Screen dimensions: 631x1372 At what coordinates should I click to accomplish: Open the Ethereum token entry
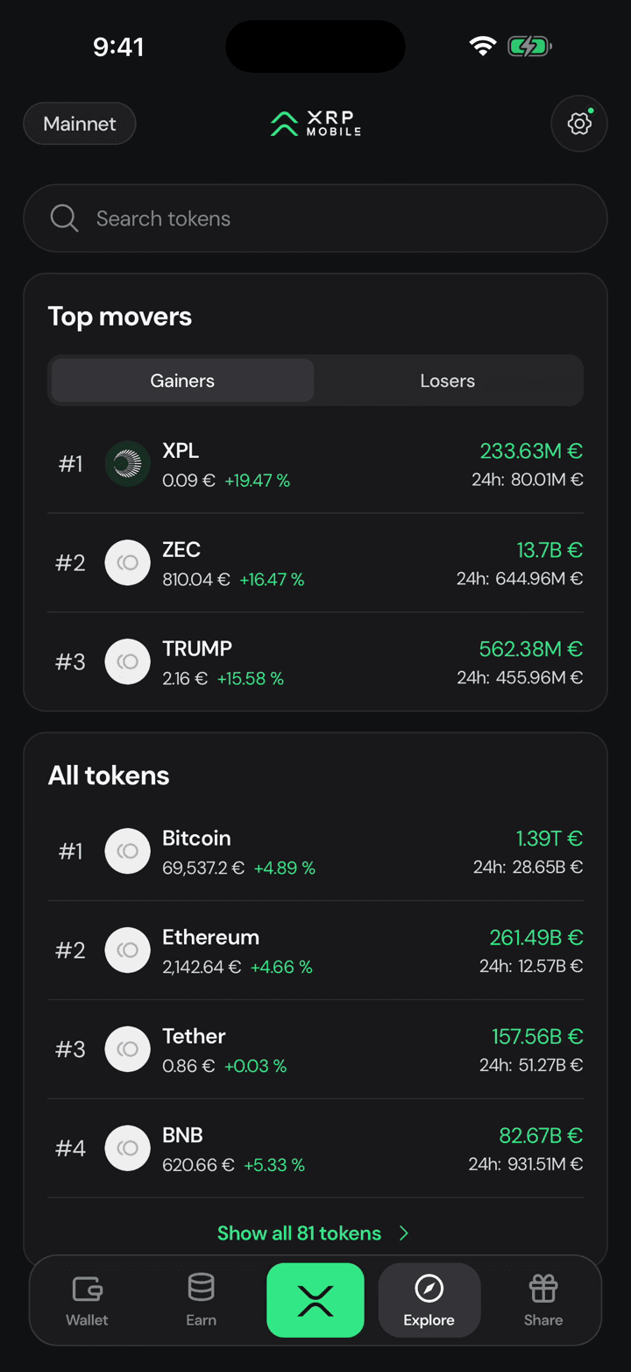click(315, 951)
